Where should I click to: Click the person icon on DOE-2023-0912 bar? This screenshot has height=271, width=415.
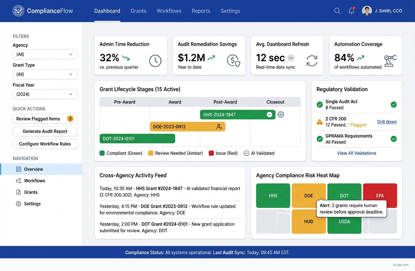pos(219,127)
